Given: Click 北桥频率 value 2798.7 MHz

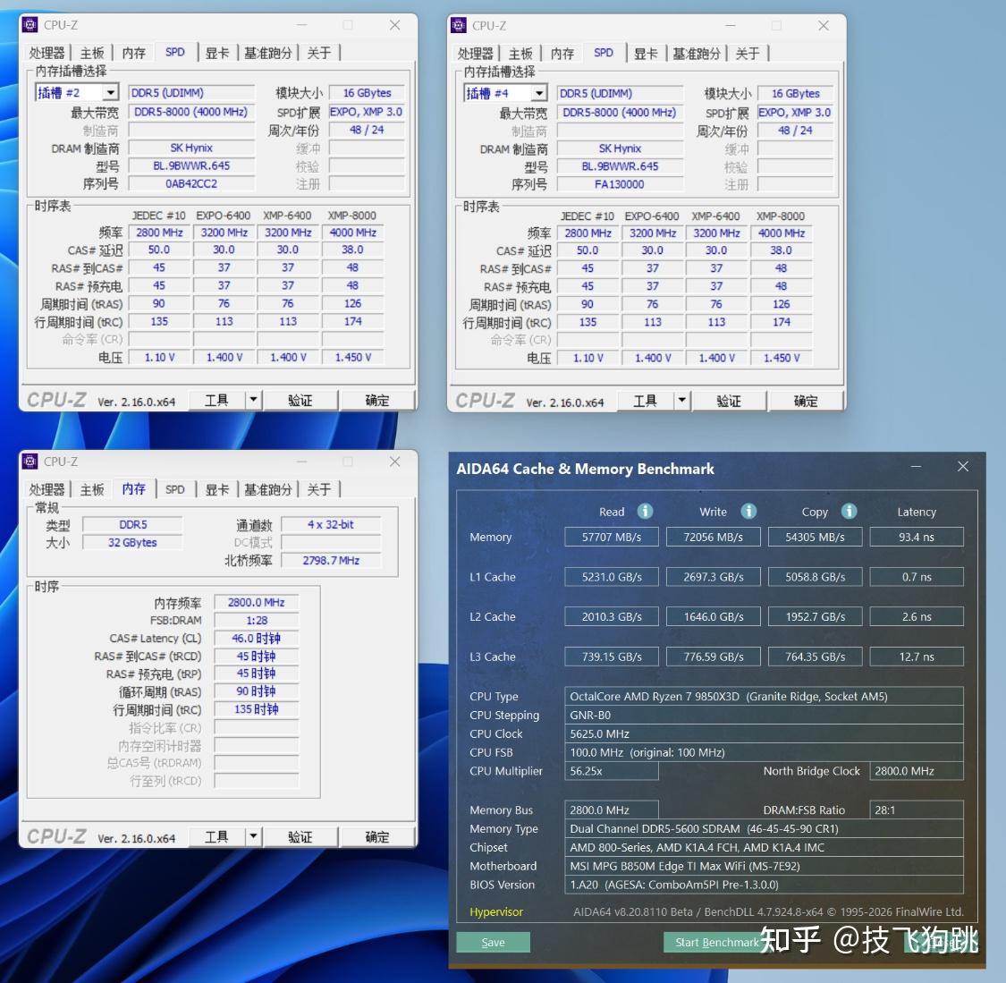Looking at the screenshot, I should (x=331, y=560).
